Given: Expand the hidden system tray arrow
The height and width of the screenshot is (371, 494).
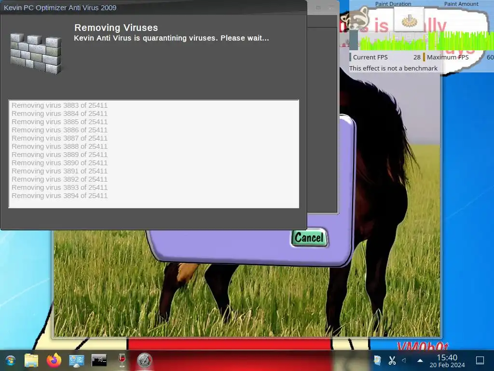Looking at the screenshot, I should tap(420, 360).
